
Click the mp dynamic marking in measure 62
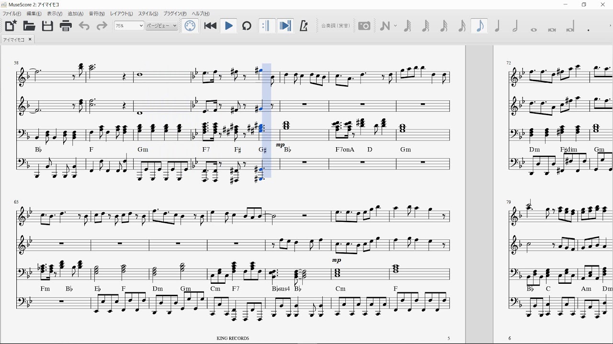[280, 145]
